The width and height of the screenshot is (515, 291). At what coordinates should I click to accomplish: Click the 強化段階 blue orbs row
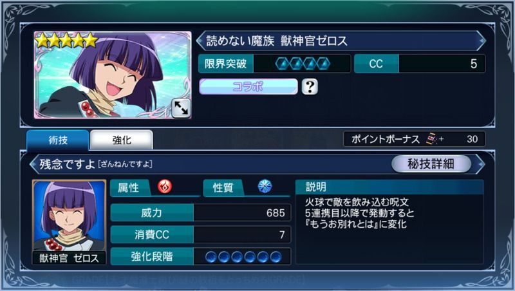[243, 257]
